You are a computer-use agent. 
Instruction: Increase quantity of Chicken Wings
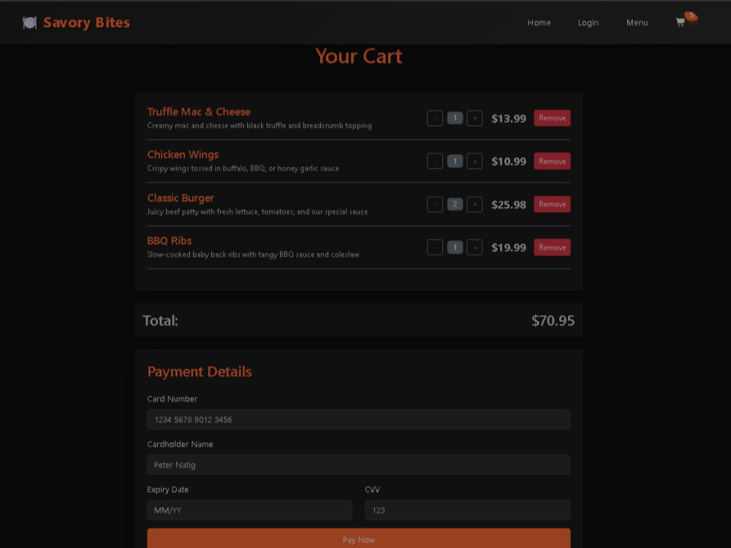click(x=474, y=161)
